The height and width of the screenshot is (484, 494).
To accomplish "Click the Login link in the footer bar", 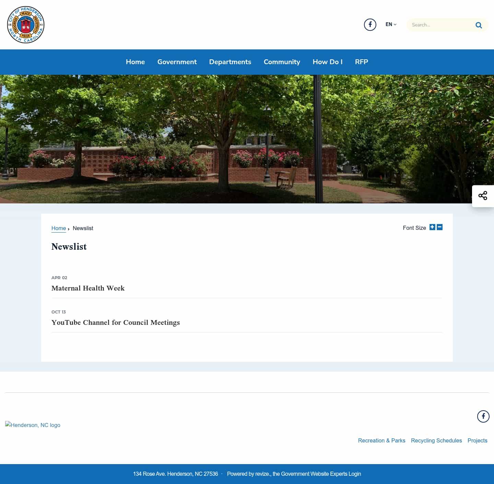I will point(355,474).
